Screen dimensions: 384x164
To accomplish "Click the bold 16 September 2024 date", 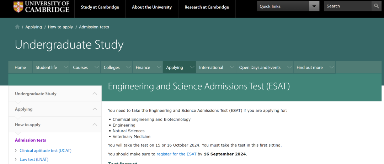I will (x=225, y=154).
